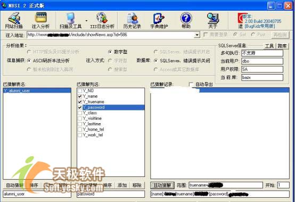Open the 关于 about icon
Image resolution: width=295 pixels, height=202 pixels.
point(213,21)
